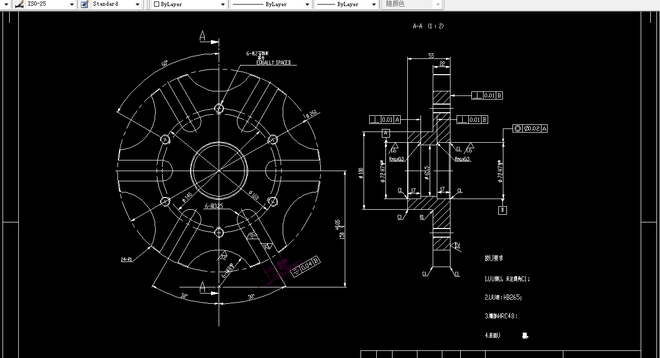Expand the Standard text style dropdown
The height and width of the screenshot is (358, 660).
pyautogui.click(x=137, y=4)
